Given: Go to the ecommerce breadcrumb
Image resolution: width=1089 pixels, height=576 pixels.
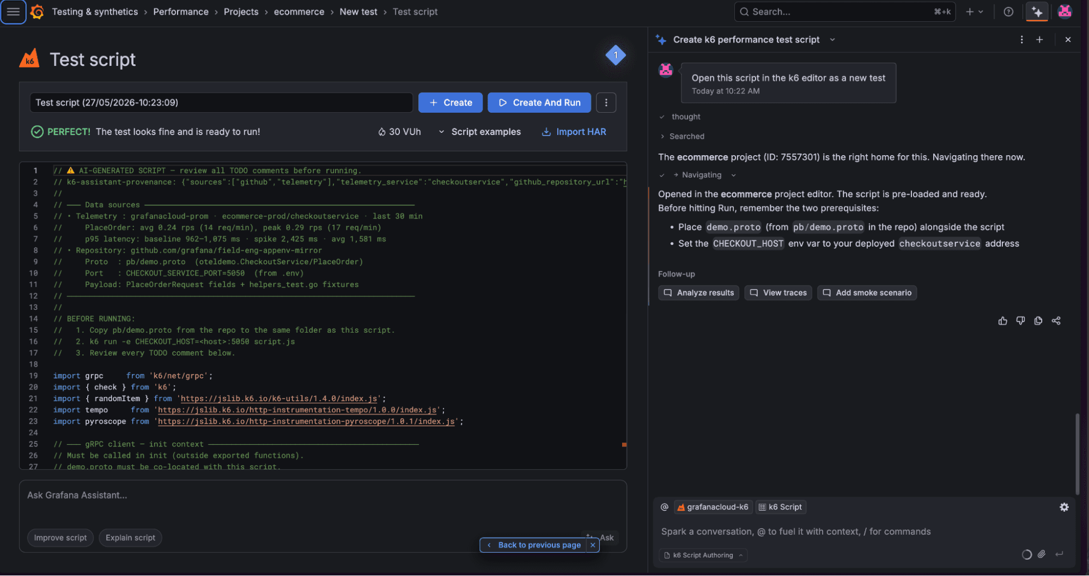Looking at the screenshot, I should coord(299,11).
